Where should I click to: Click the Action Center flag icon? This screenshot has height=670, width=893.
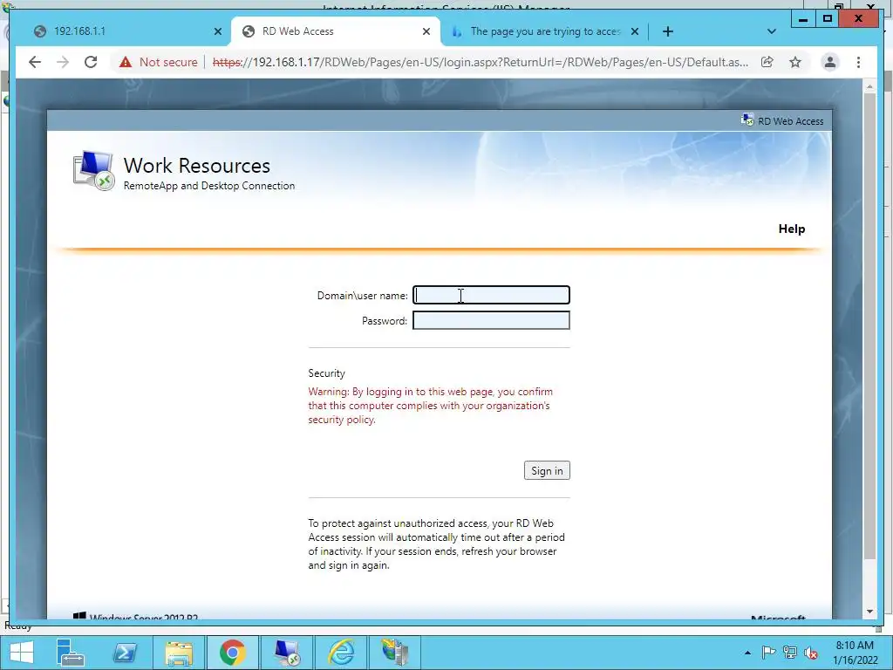[768, 653]
